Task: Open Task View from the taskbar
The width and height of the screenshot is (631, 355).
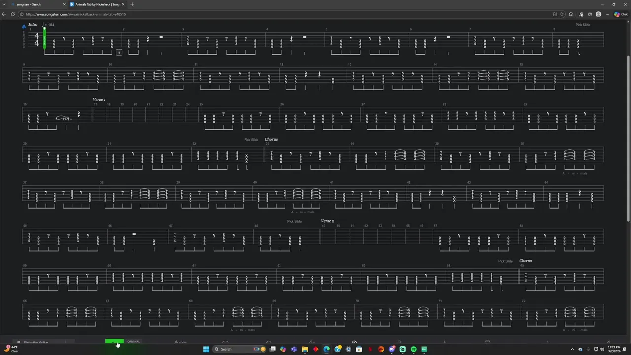Action: click(x=273, y=349)
